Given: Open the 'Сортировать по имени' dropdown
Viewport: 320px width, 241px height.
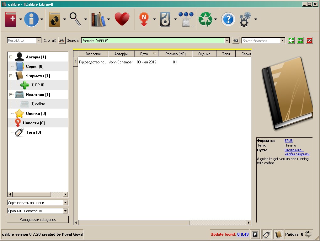Looking at the screenshot, I should point(65,203).
